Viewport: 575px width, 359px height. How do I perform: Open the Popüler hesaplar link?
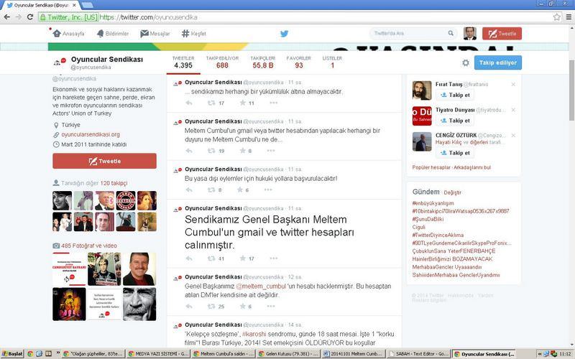click(431, 167)
